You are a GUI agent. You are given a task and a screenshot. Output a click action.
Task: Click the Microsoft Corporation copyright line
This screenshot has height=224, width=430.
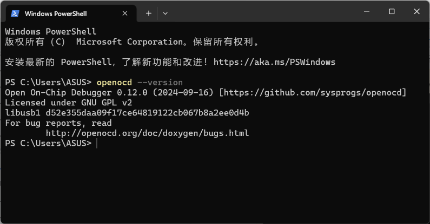pos(131,42)
